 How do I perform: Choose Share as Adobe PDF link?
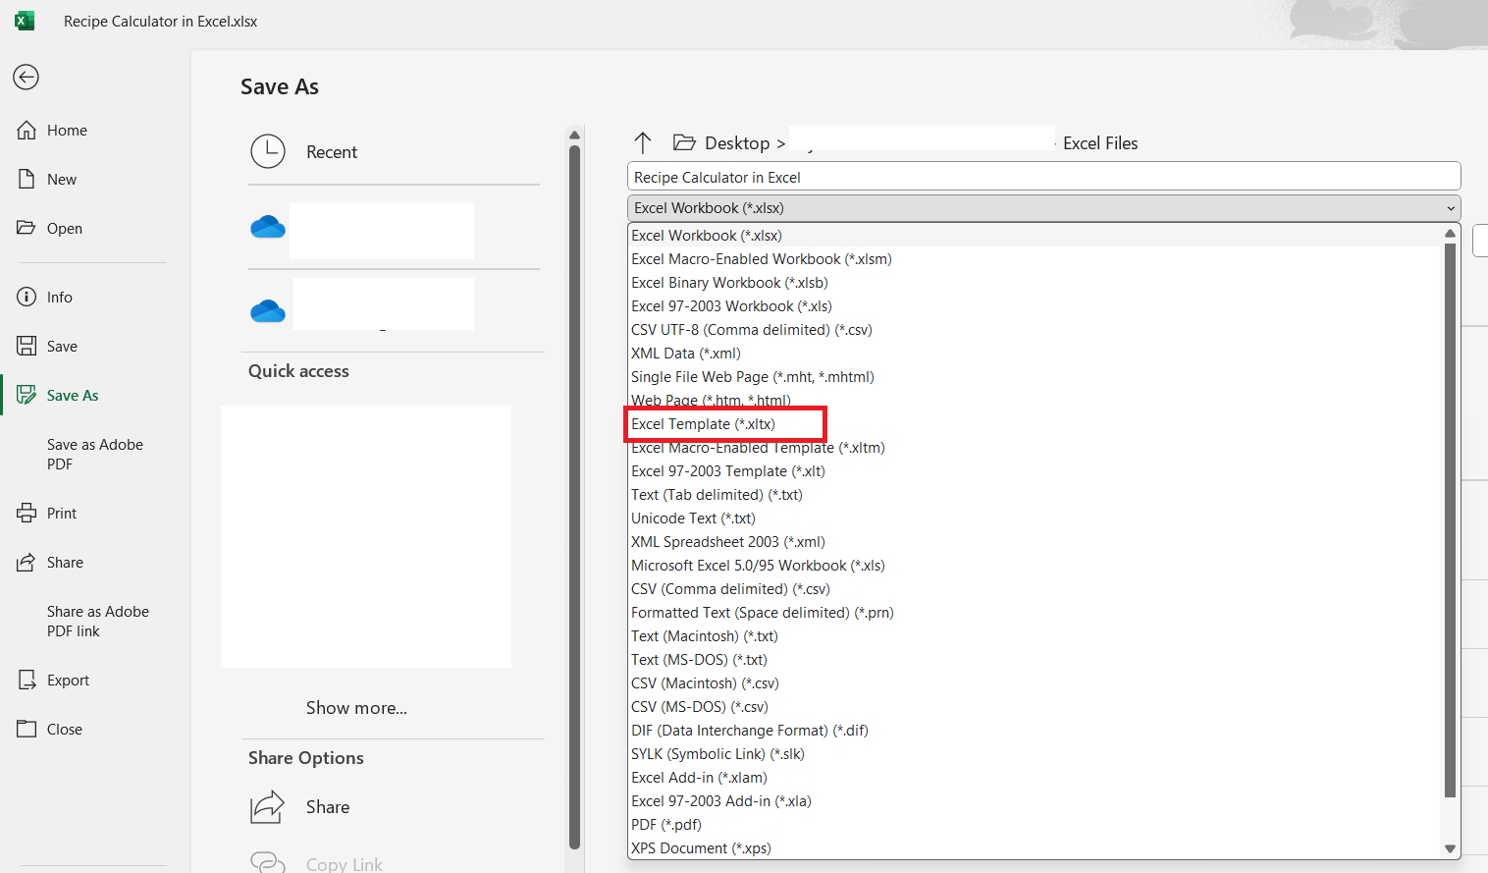tap(98, 621)
